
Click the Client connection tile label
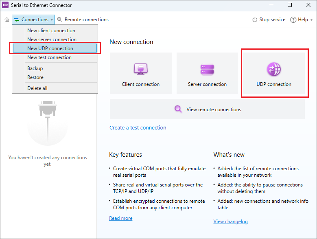click(141, 84)
